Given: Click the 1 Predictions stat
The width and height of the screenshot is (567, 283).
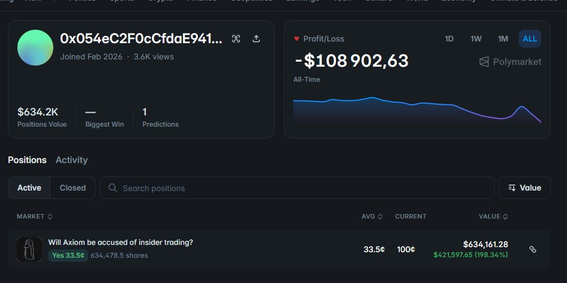Looking at the screenshot, I should [x=160, y=118].
